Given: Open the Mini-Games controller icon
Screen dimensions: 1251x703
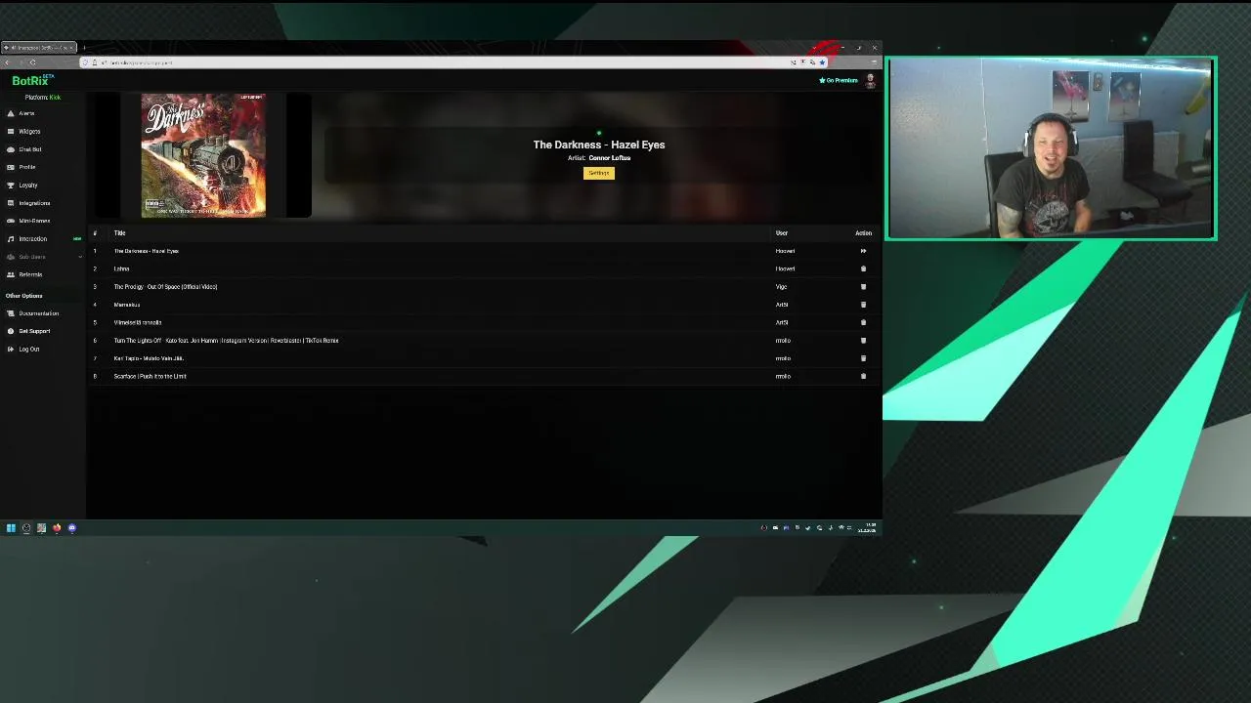Looking at the screenshot, I should tap(11, 221).
